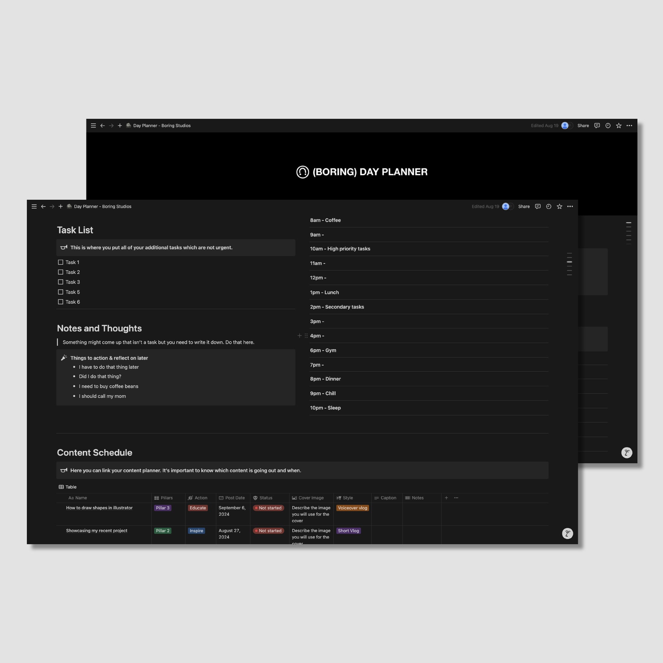
Task: Open the Voiceover vlog Style dropdown
Action: click(352, 508)
